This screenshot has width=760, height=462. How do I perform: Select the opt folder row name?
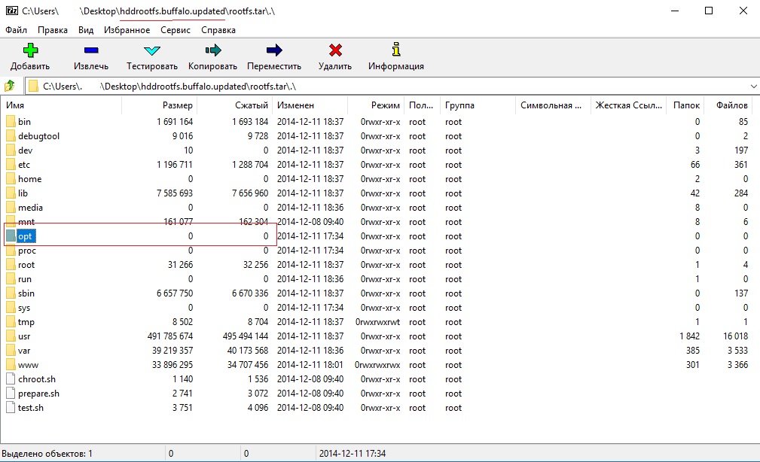click(x=25, y=236)
